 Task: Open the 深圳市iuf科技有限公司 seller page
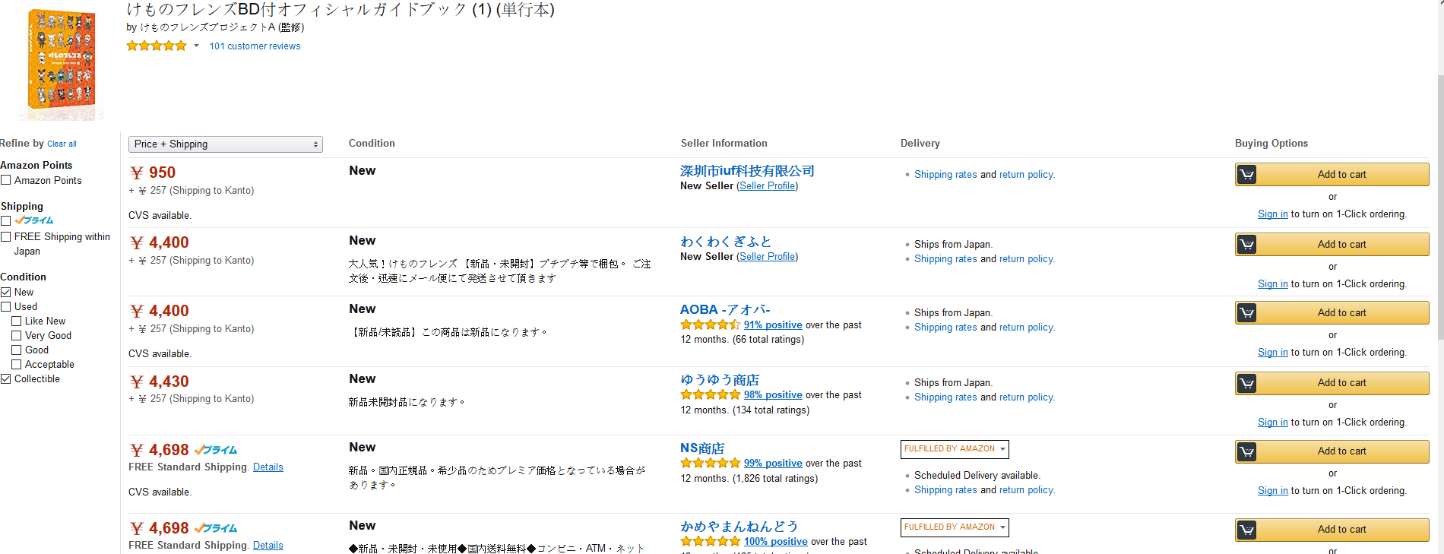point(747,171)
